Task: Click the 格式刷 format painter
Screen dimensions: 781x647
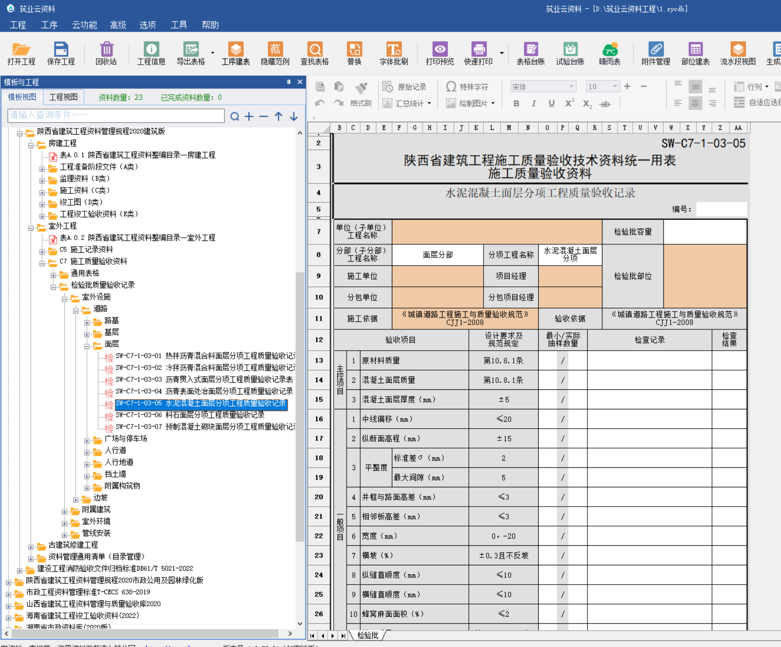Action: tap(361, 94)
